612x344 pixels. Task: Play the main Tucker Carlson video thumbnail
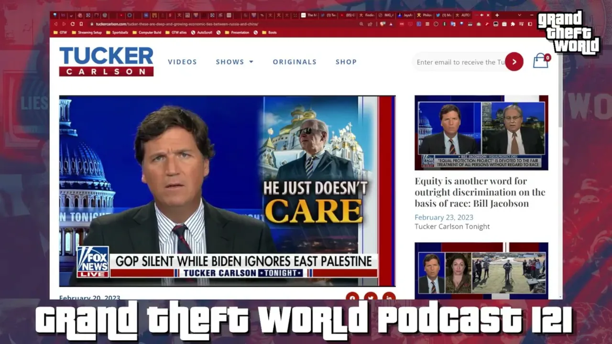pos(227,191)
